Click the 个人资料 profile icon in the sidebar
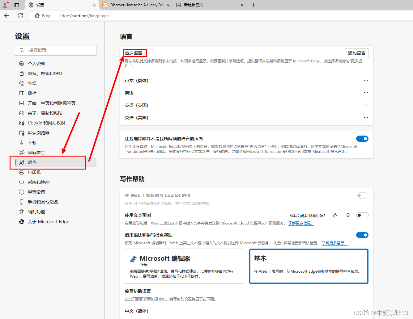This screenshot has width=413, height=319. [x=22, y=64]
